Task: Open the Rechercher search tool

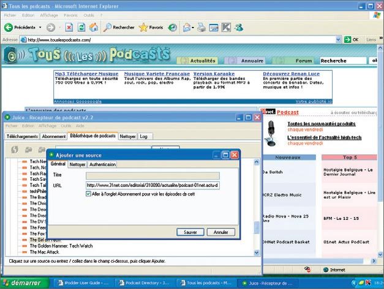Action: coord(118,27)
